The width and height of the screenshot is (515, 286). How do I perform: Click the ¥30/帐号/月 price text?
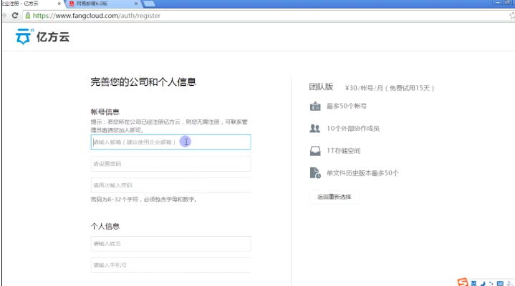(365, 88)
